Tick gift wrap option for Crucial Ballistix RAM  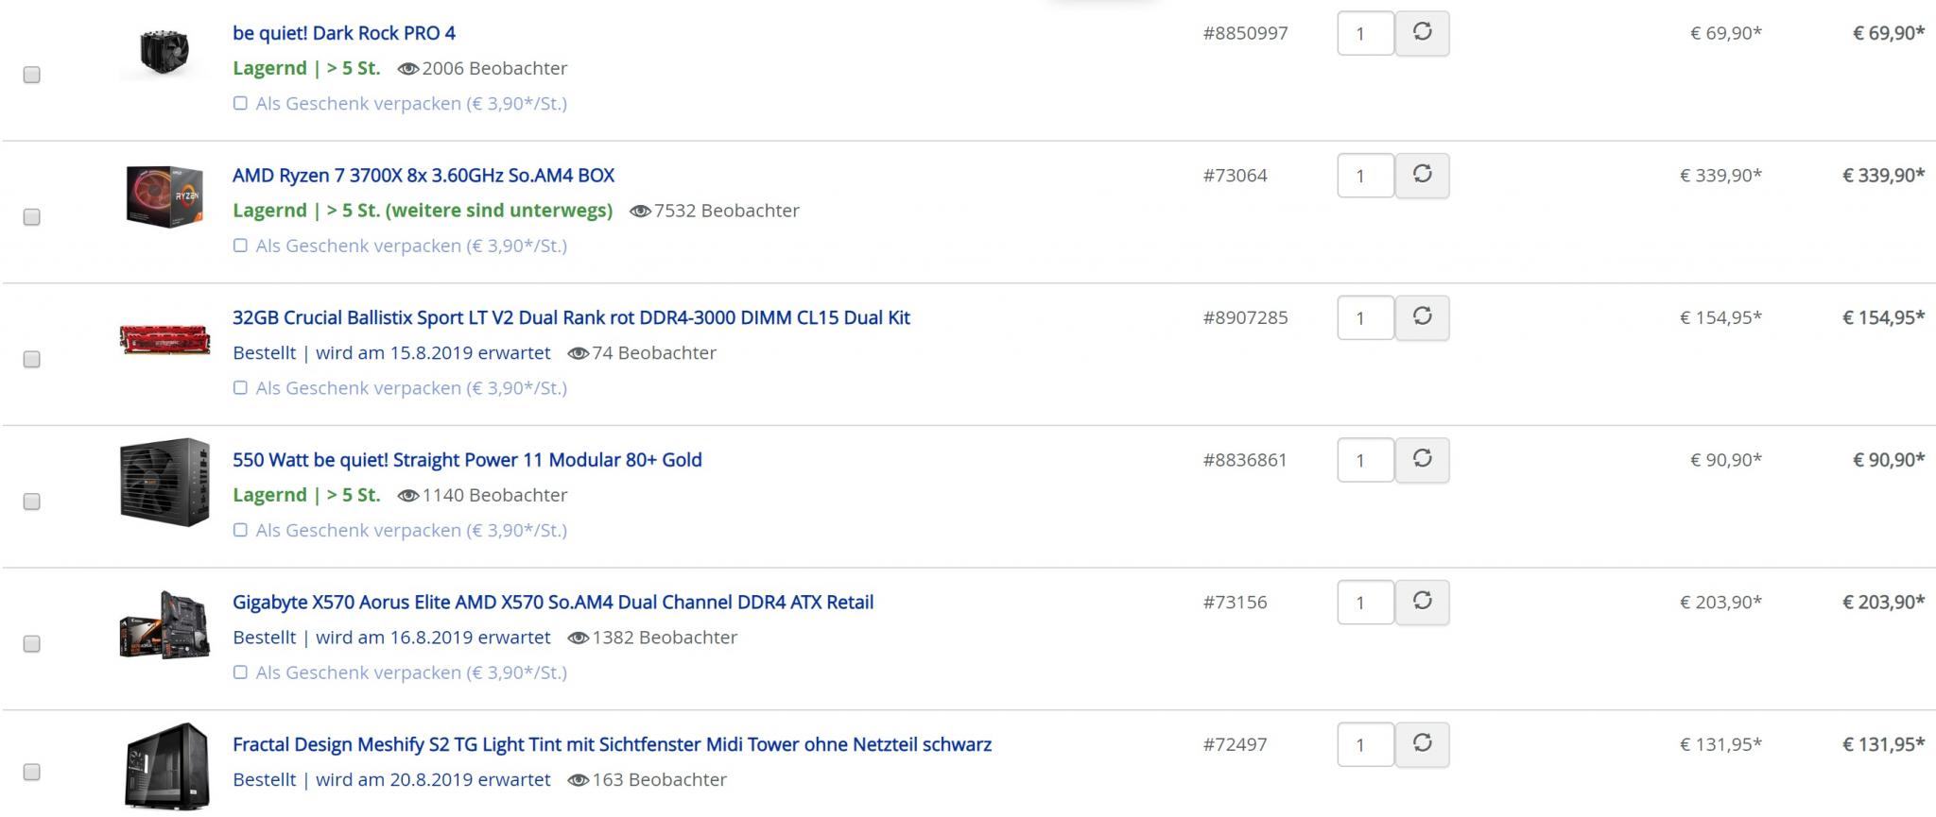[240, 388]
